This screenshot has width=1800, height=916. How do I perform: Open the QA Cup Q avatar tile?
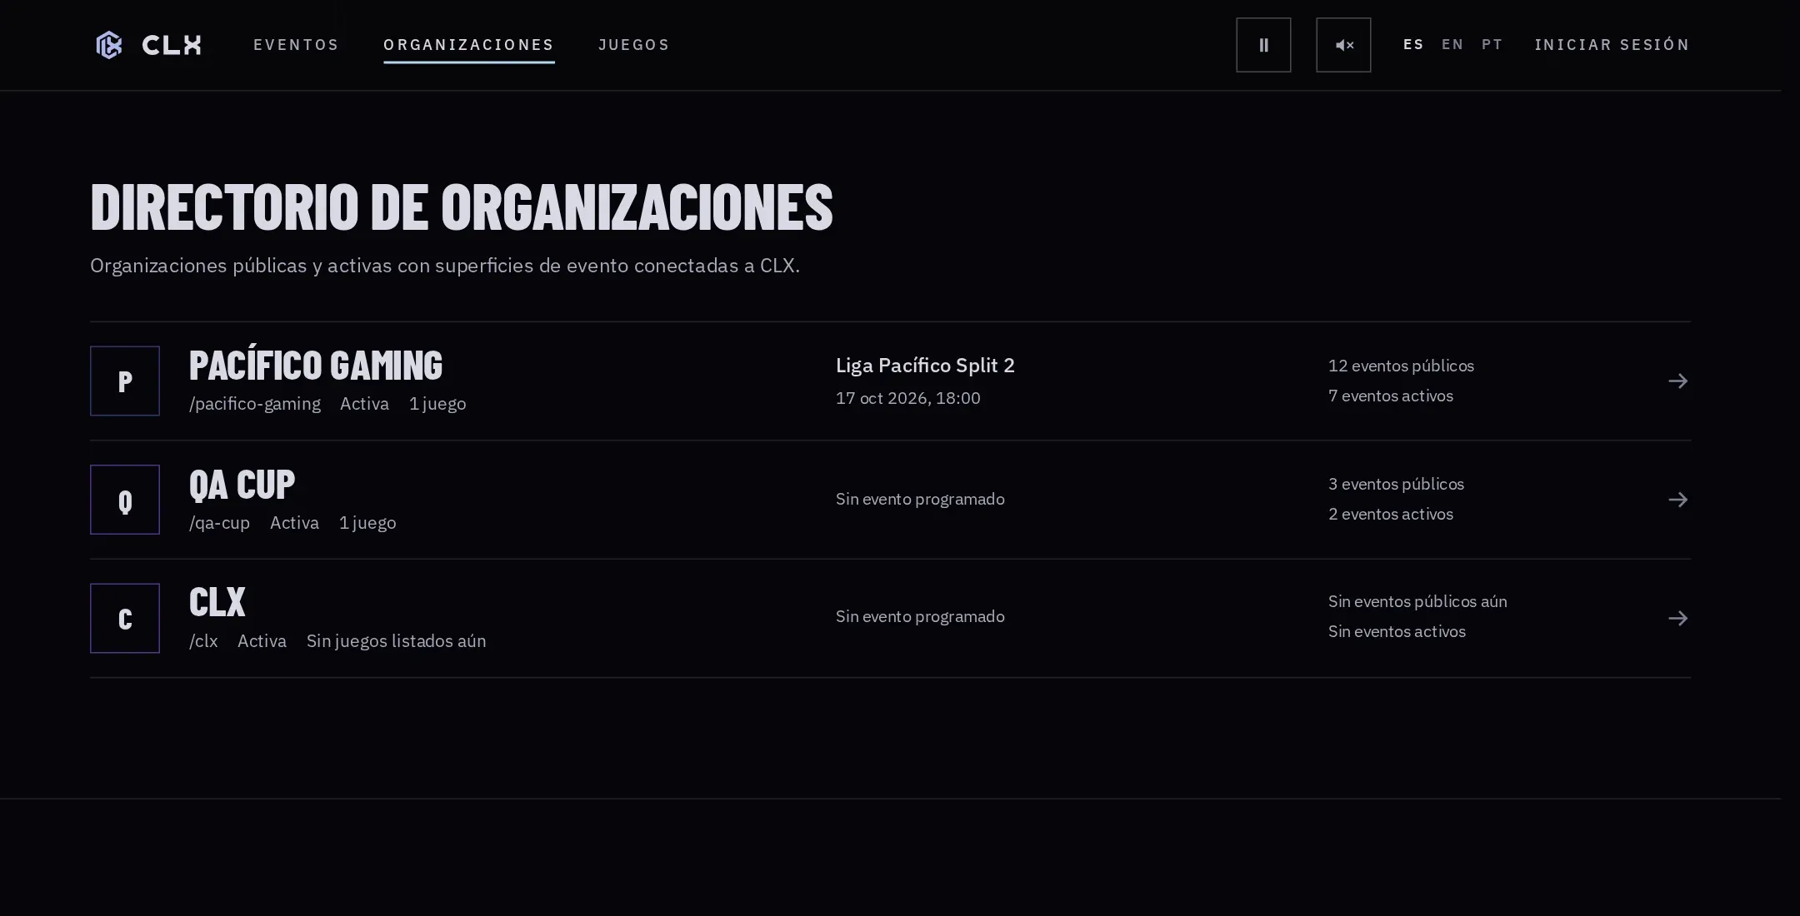(x=125, y=500)
